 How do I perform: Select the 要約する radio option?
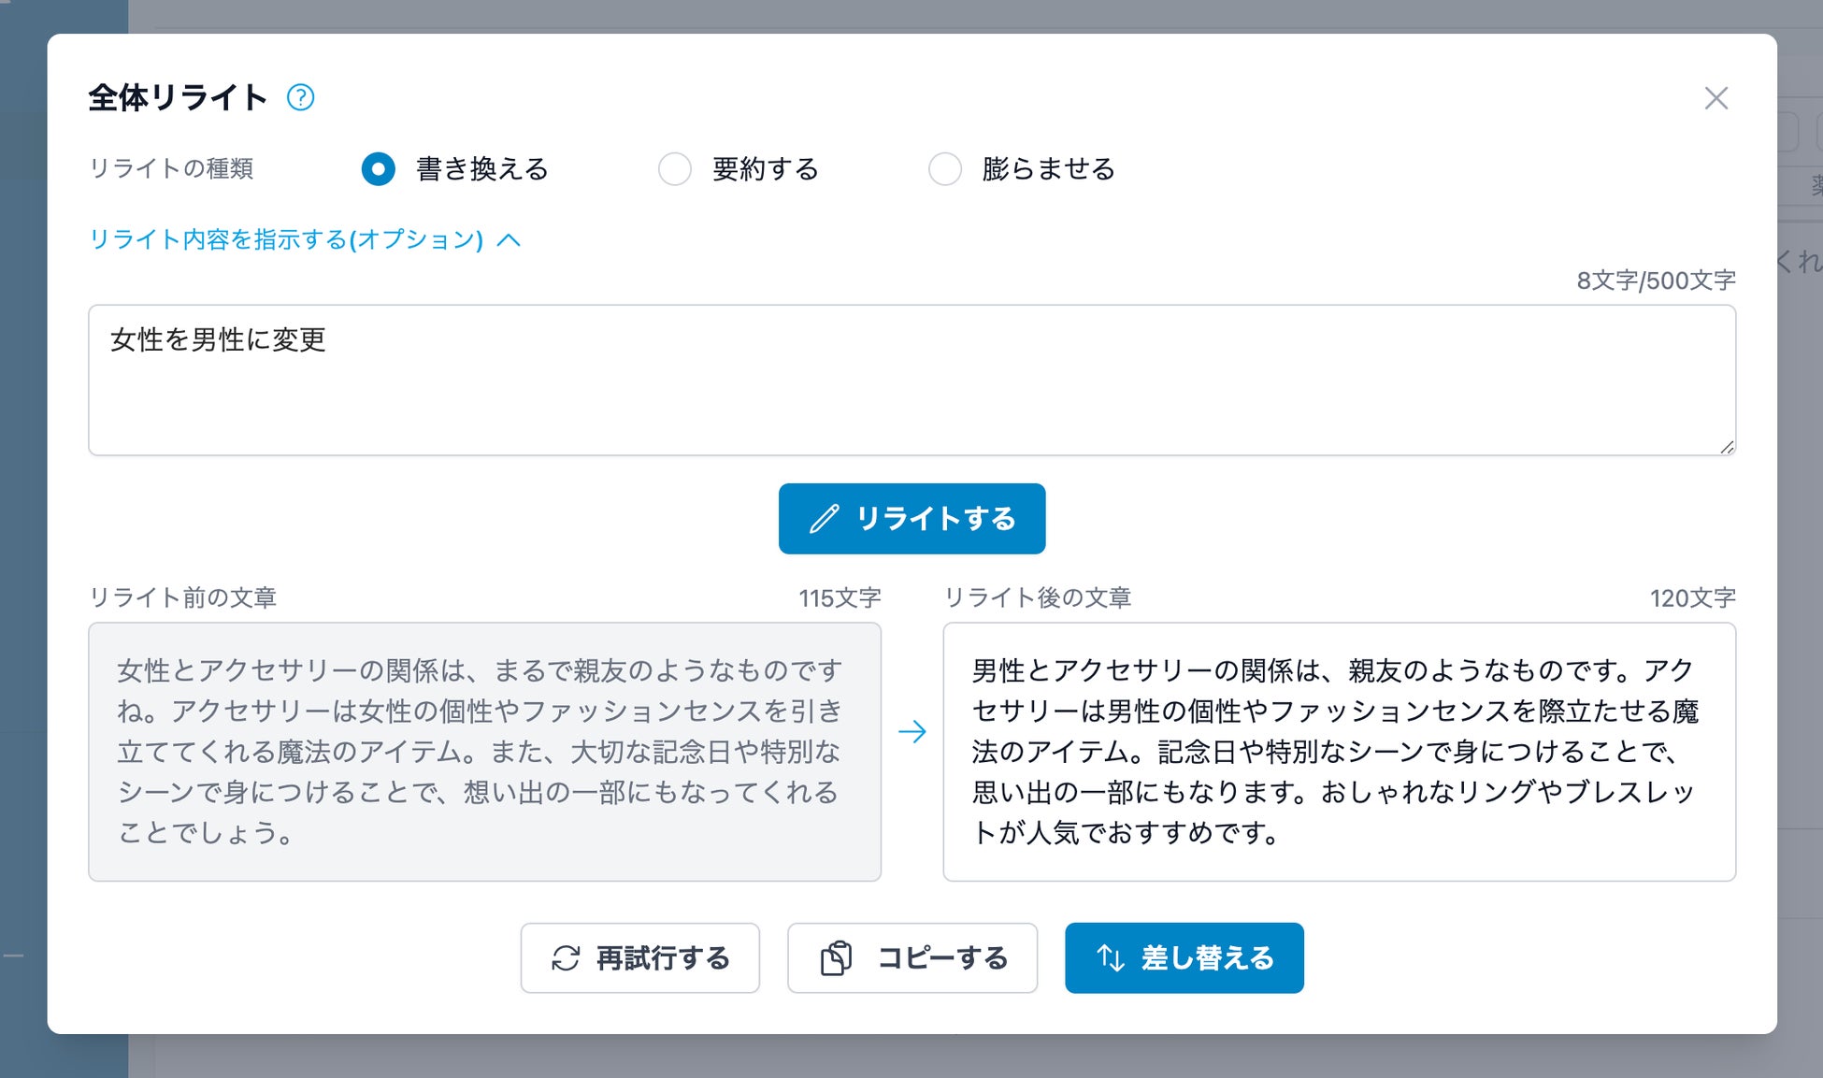pyautogui.click(x=674, y=169)
